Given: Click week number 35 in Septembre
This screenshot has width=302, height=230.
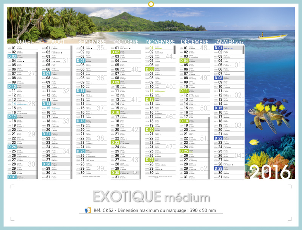Looking at the screenshot, I should [x=100, y=48].
